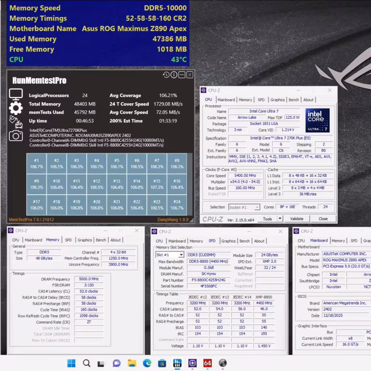
Task: Click the BIOS Date 12/18/2025 value
Action: click(345, 315)
